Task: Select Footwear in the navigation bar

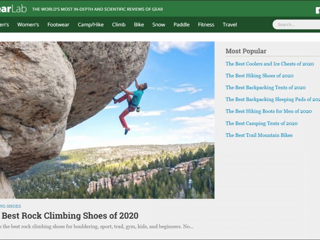Action: coord(58,25)
